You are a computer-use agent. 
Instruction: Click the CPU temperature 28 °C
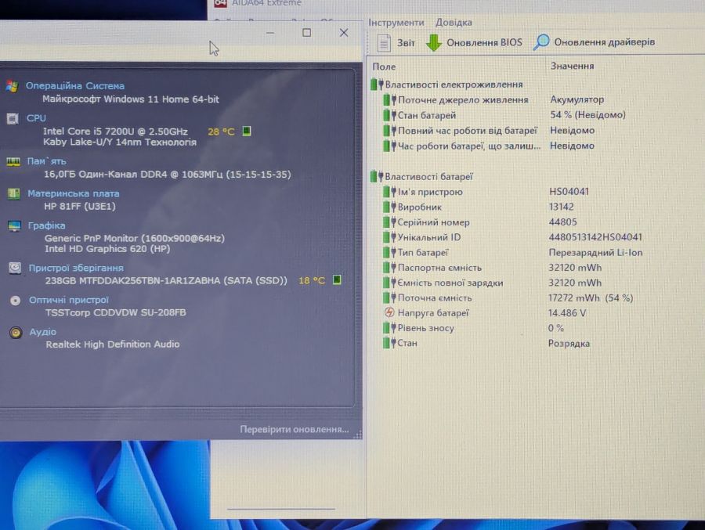click(x=221, y=132)
